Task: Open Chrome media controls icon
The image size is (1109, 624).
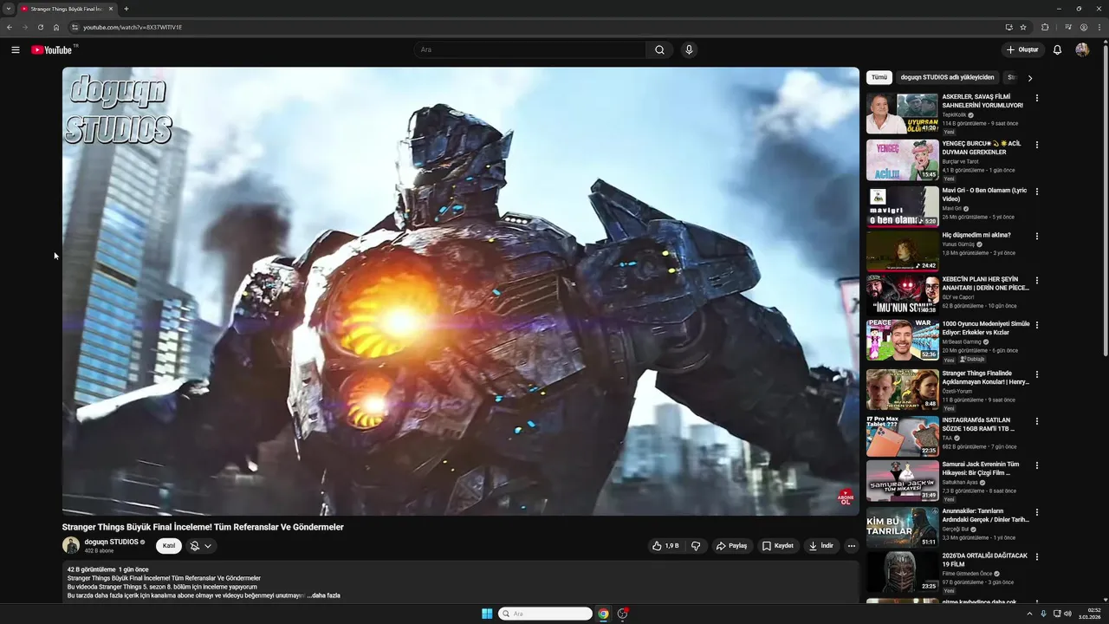Action: coord(1068,27)
